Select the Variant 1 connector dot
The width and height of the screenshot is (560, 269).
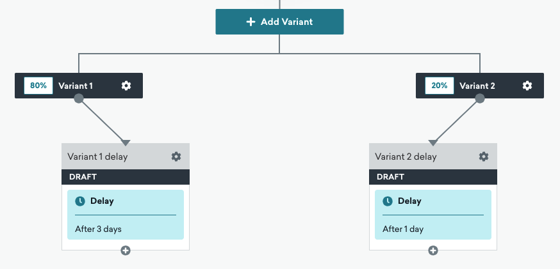pyautogui.click(x=79, y=98)
